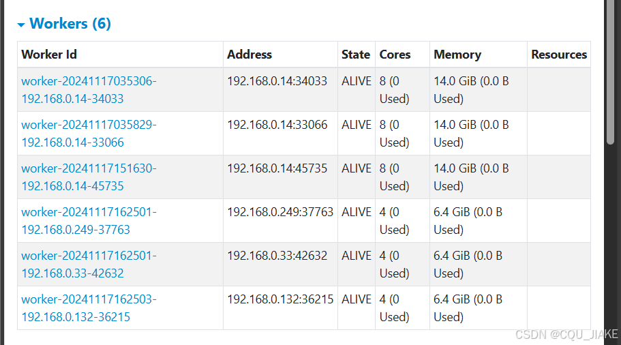Click the Address column header
The width and height of the screenshot is (621, 345).
pos(249,55)
